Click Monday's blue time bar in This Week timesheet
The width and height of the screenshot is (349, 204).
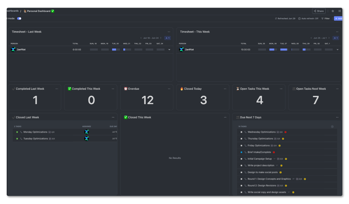tap(273, 49)
